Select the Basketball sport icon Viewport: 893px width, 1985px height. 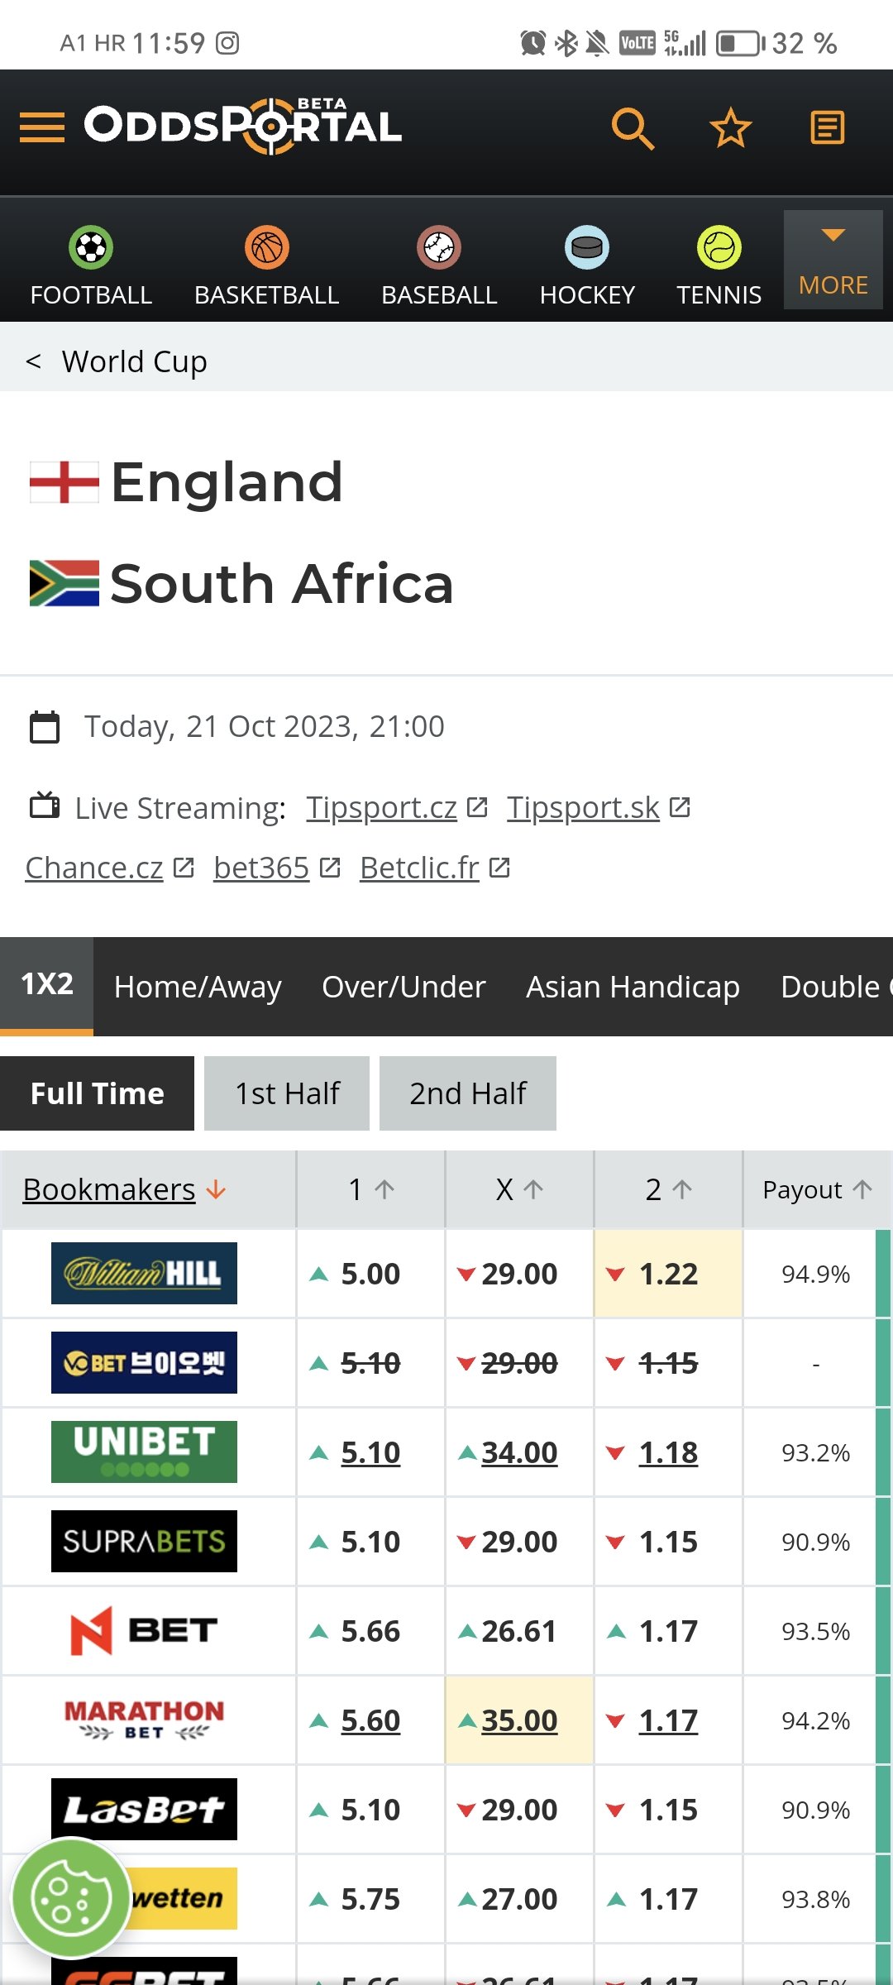pyautogui.click(x=266, y=247)
